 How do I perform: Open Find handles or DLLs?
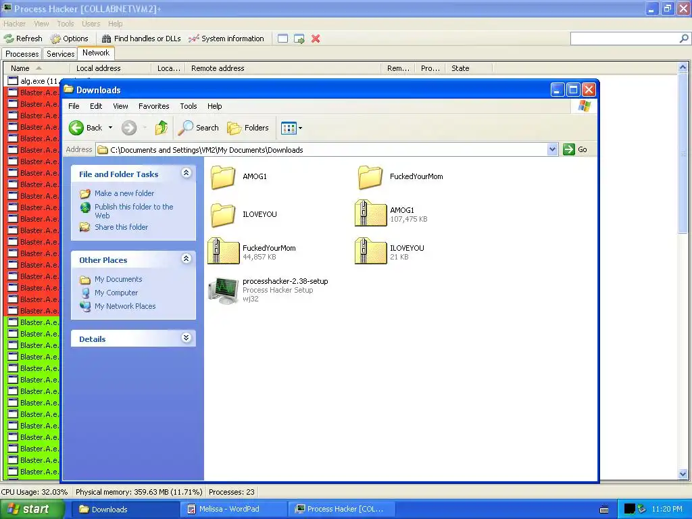coord(141,39)
